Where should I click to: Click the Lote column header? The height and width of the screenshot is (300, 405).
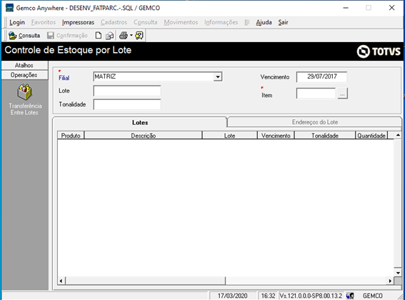[229, 136]
